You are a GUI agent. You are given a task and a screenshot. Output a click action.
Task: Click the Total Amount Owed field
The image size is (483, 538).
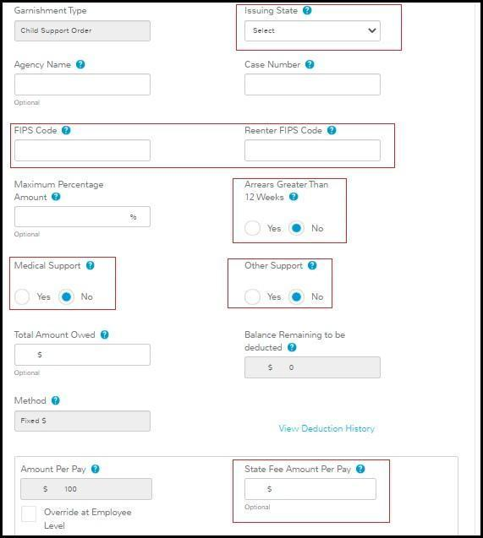[82, 355]
